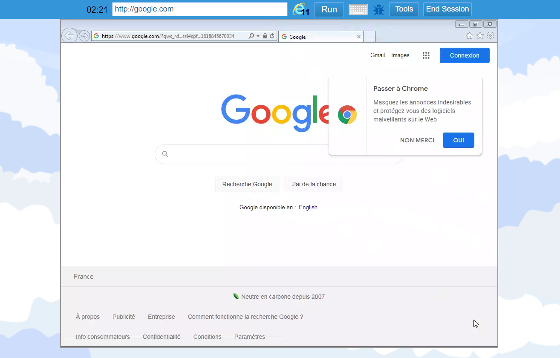
Task: Click the search magnifier icon in box
Action: 165,154
